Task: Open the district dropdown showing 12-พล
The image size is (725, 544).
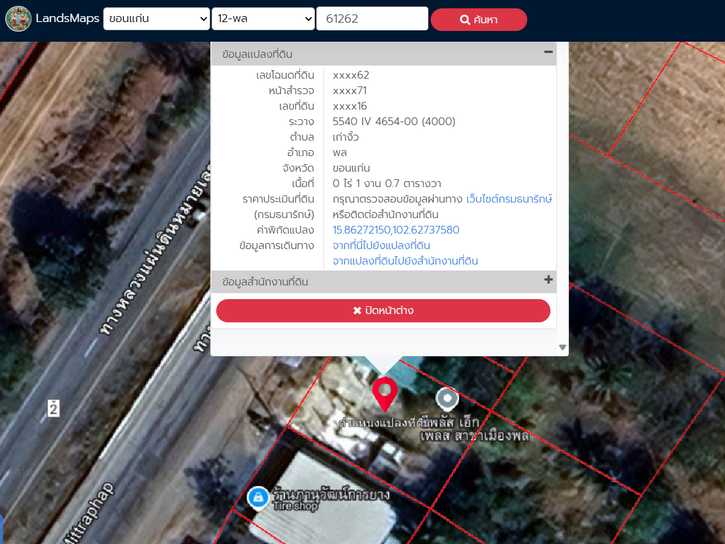Action: (263, 19)
